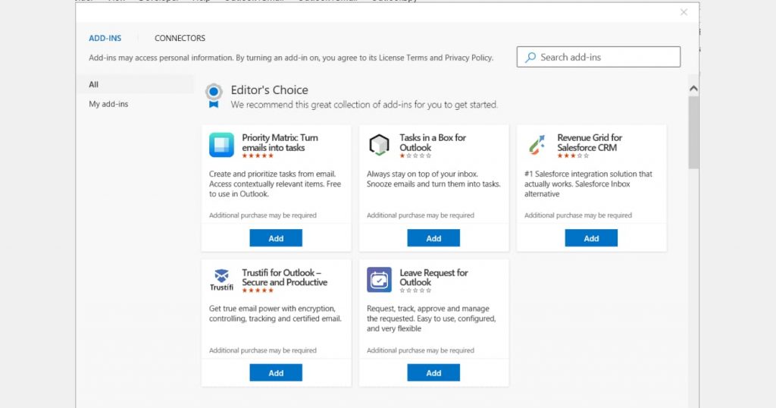Click the Trustifi app icon
This screenshot has height=408, width=776.
221,279
